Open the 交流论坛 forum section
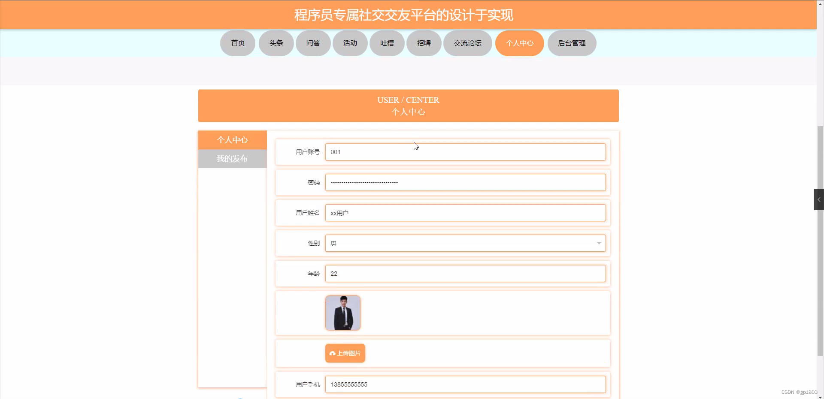The image size is (824, 399). click(467, 43)
